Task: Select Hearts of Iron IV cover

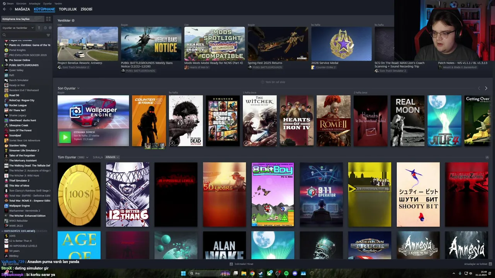Action: [297, 121]
